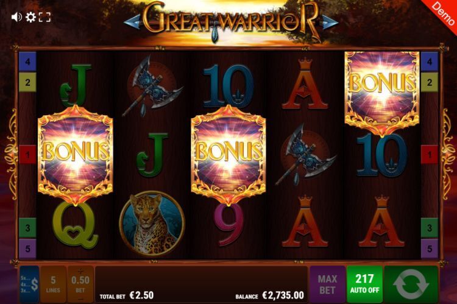Click the axe symbol on second reel

pos(152,87)
